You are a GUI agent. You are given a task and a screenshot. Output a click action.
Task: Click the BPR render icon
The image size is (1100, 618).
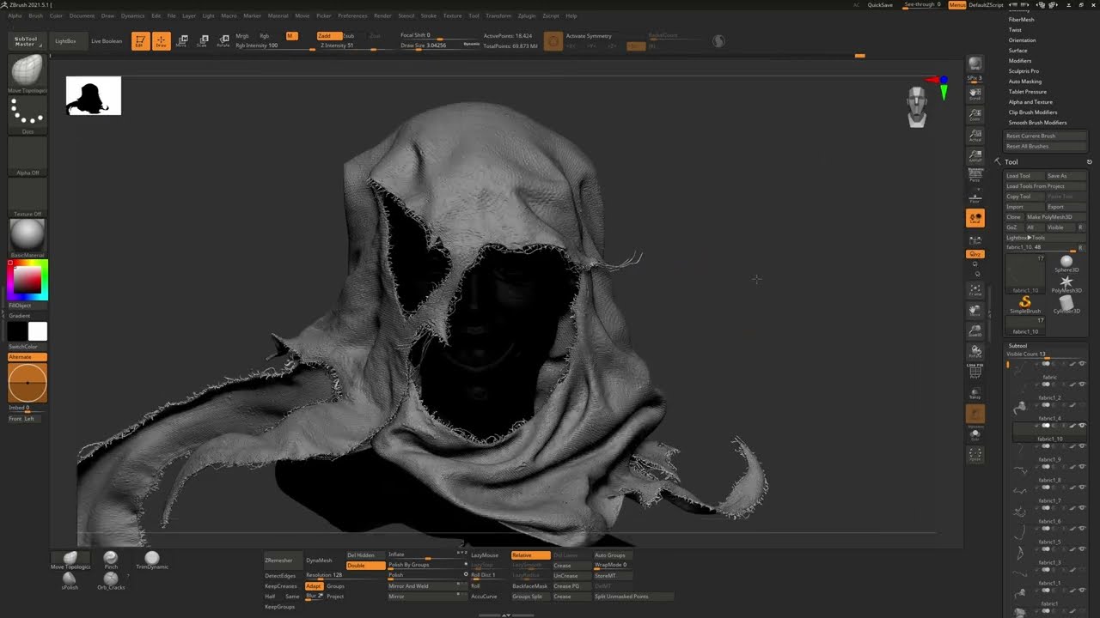coord(975,66)
